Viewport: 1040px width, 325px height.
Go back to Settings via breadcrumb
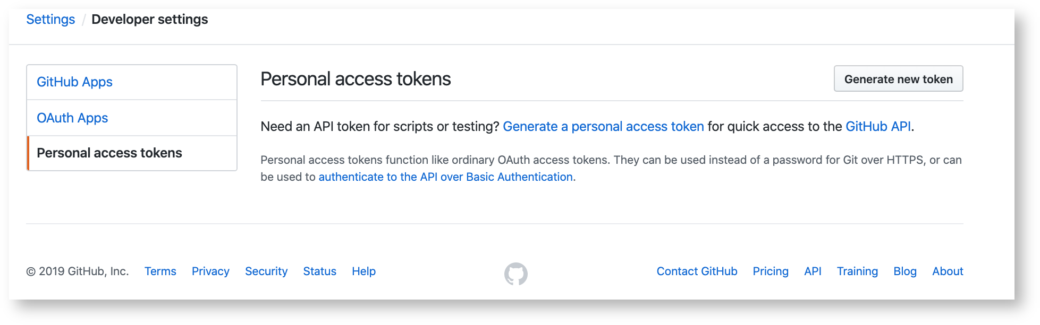[50, 20]
